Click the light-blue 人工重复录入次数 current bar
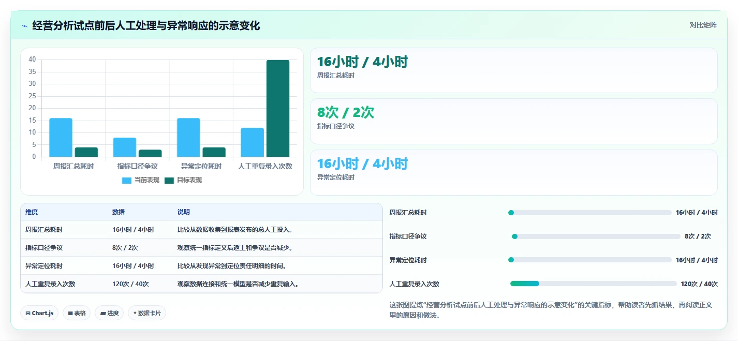The image size is (738, 341). coord(252,142)
